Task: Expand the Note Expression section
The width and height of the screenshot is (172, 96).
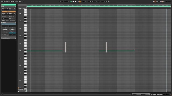Action: tap(16, 38)
